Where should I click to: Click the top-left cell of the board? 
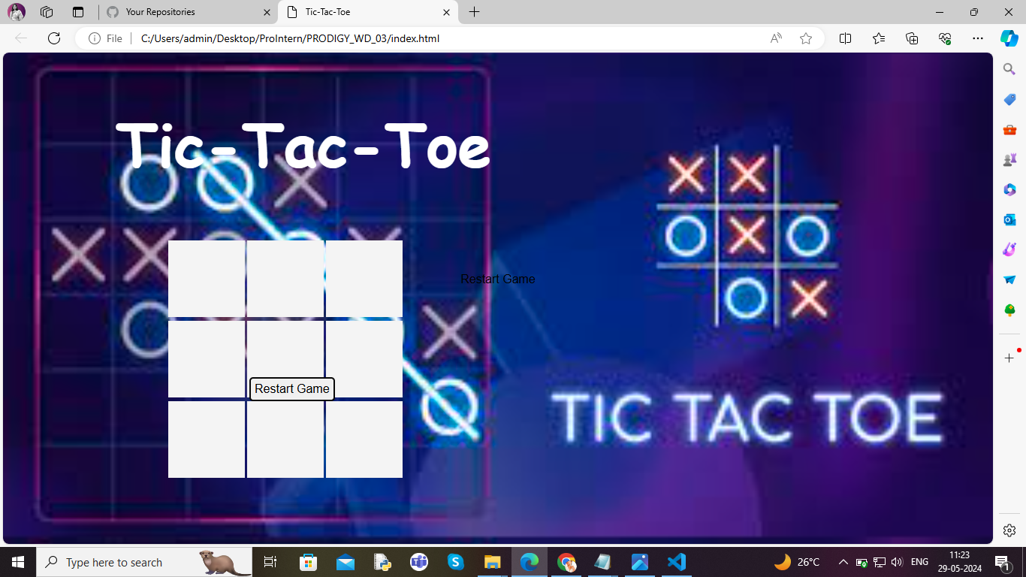pyautogui.click(x=207, y=279)
